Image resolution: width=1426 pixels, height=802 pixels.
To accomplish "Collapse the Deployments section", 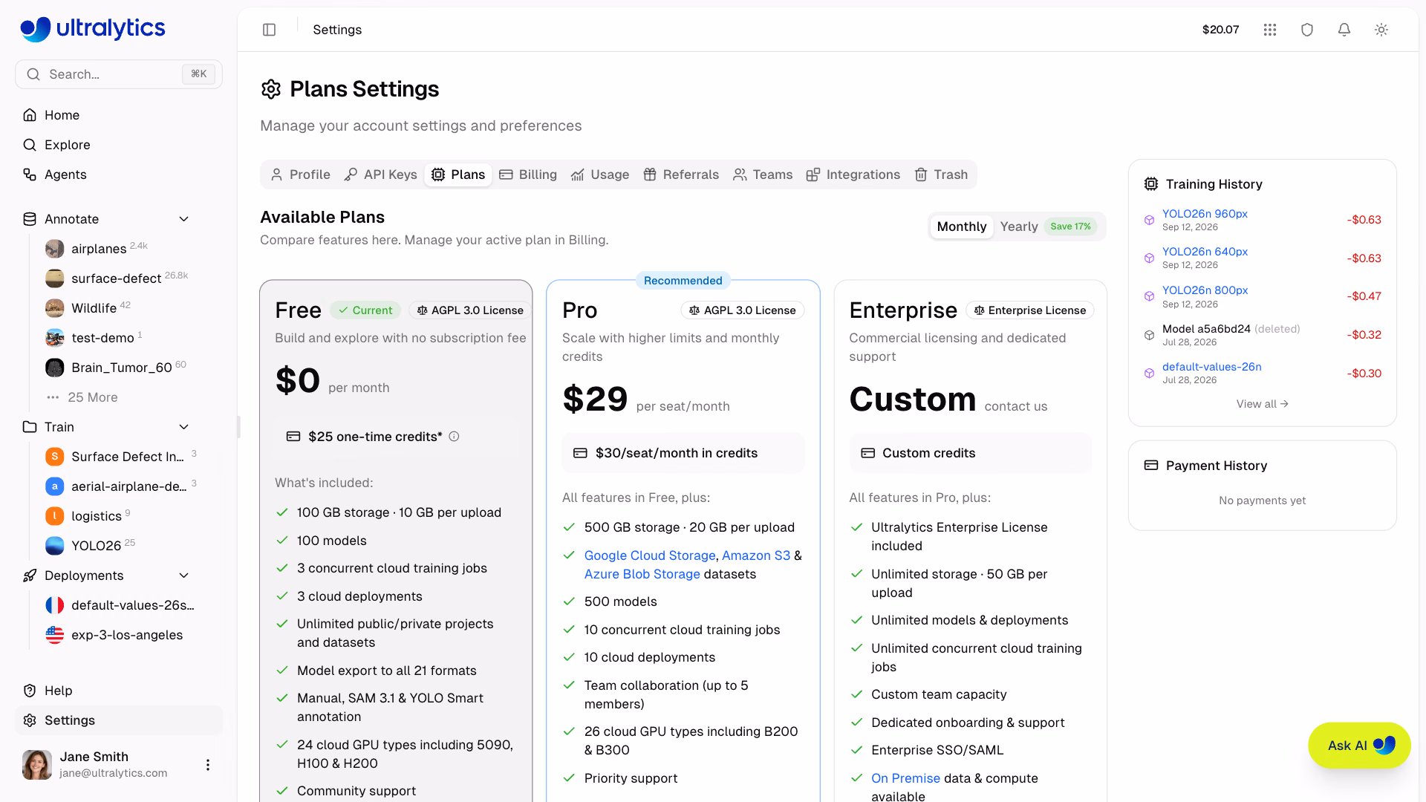I will tap(184, 576).
